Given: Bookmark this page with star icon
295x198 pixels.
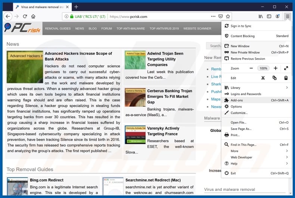Looking at the screenshot, I should coord(228,16).
